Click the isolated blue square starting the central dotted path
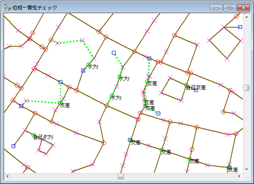Viewport: 254px width, 184px height. point(114,53)
